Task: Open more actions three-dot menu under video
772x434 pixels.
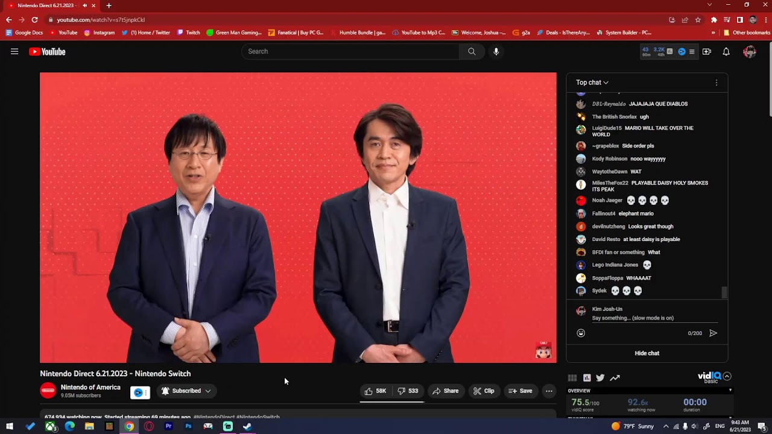Action: pos(549,391)
